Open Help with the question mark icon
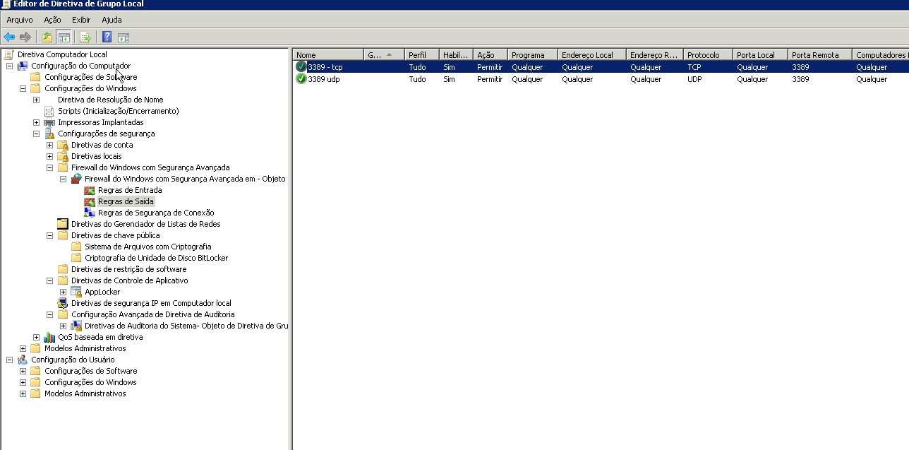Viewport: 909px width, 450px height. tap(107, 37)
